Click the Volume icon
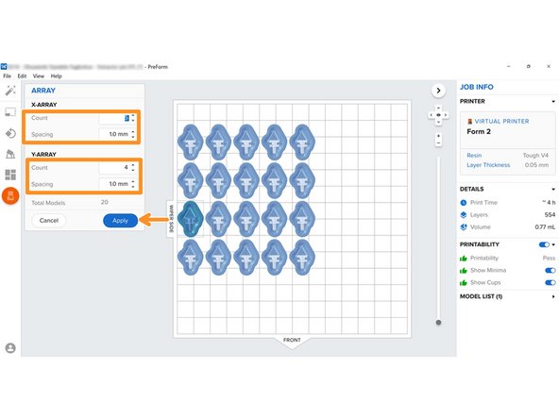Image resolution: width=559 pixels, height=419 pixels. [x=464, y=226]
